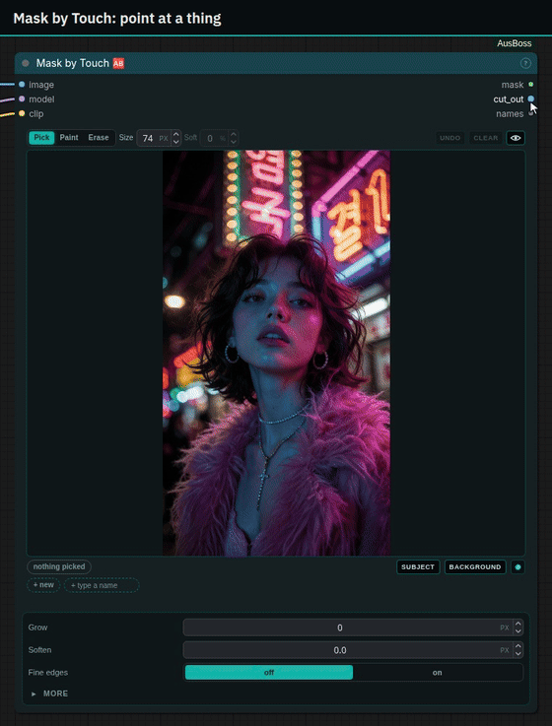
Task: Click the CLEAR button
Action: [486, 138]
